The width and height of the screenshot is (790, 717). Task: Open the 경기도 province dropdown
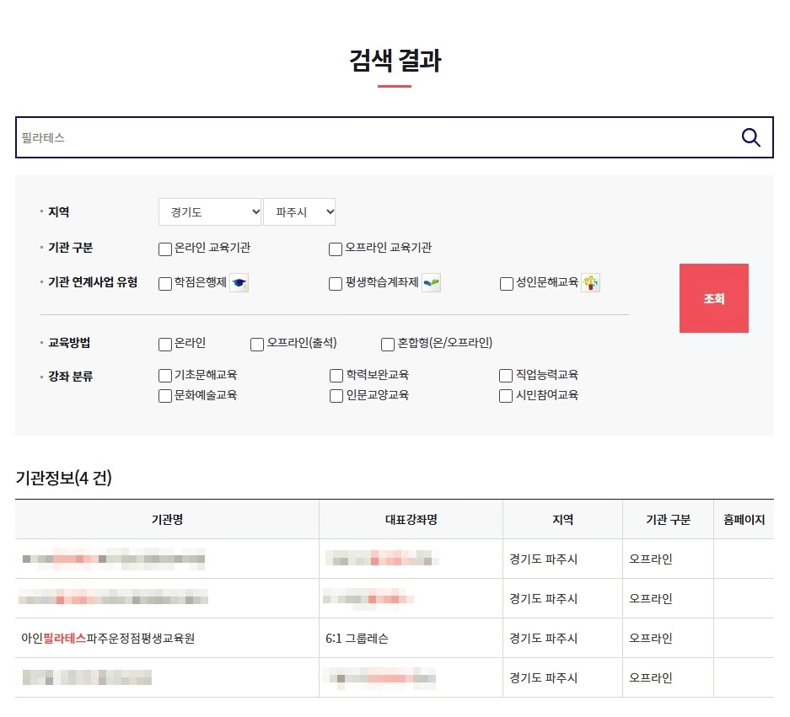210,211
